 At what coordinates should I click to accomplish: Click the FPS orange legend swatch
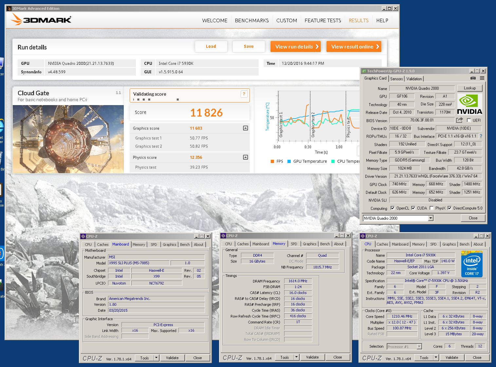pyautogui.click(x=272, y=161)
